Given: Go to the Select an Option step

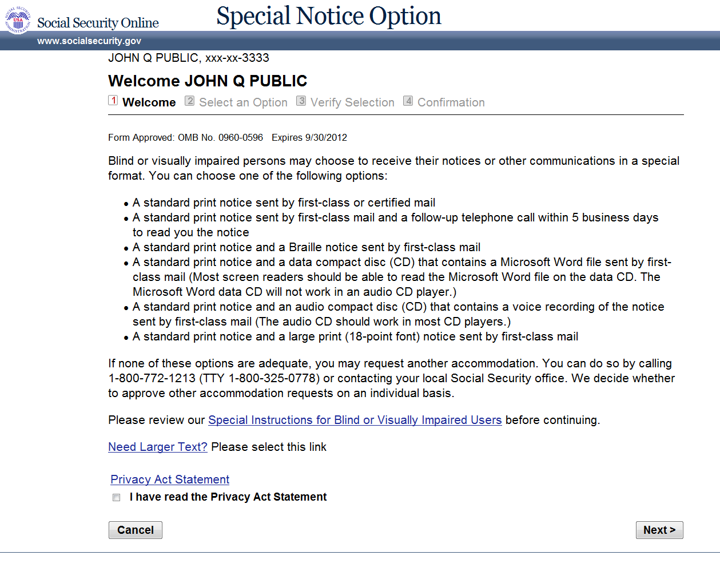Looking at the screenshot, I should [x=243, y=102].
